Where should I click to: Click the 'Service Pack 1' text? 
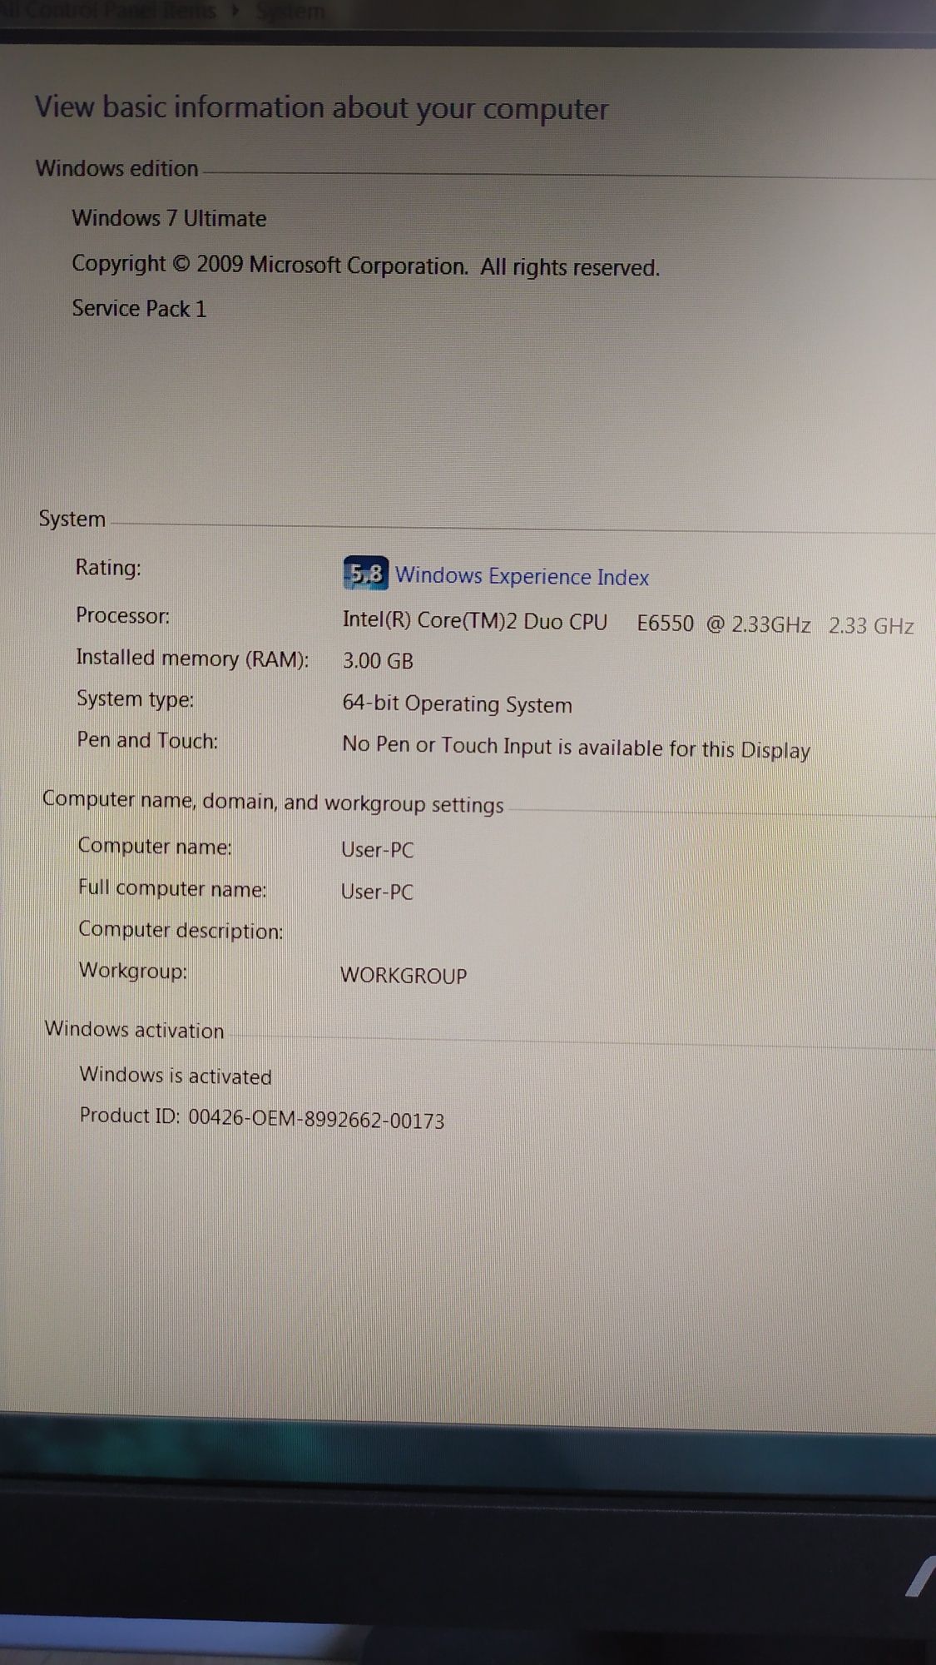tap(139, 308)
